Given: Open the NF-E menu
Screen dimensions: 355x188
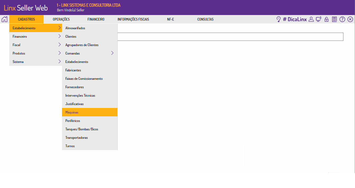Looking at the screenshot, I should (171, 19).
